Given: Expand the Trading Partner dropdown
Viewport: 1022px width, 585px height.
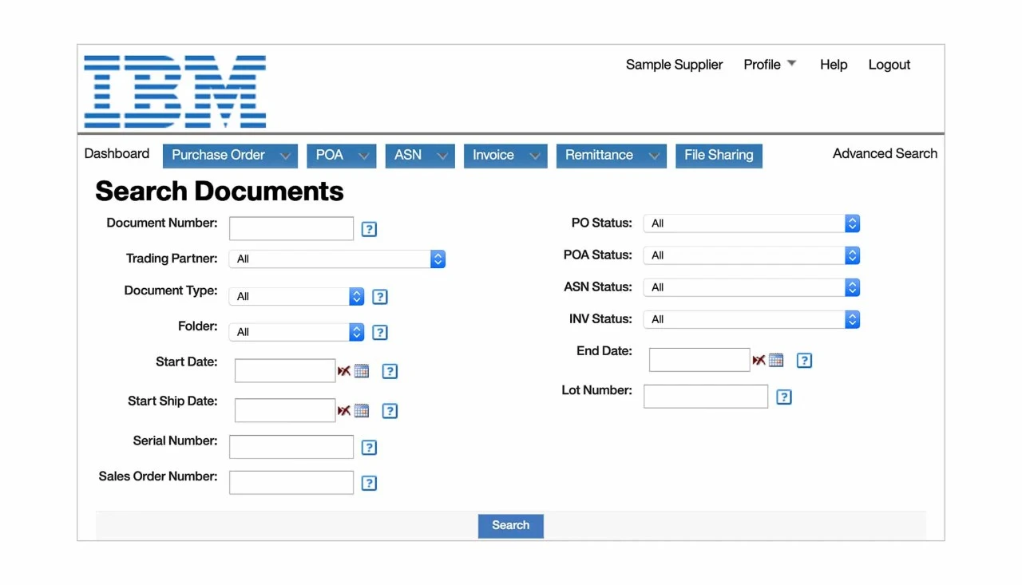Looking at the screenshot, I should 337,259.
